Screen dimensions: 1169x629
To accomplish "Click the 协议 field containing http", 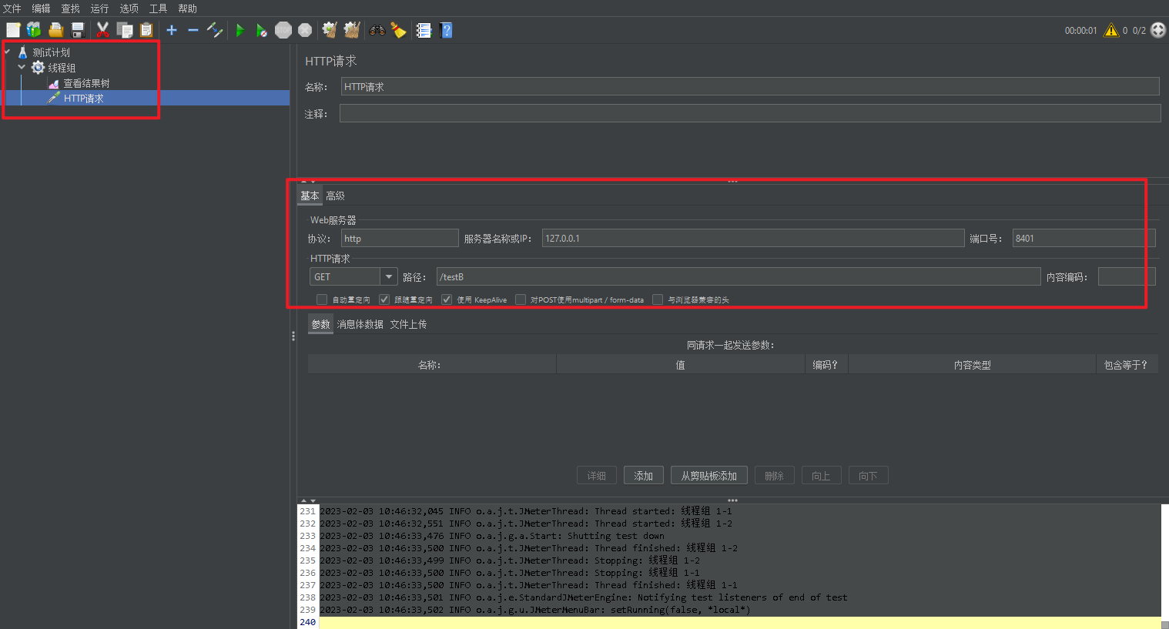I will 400,238.
